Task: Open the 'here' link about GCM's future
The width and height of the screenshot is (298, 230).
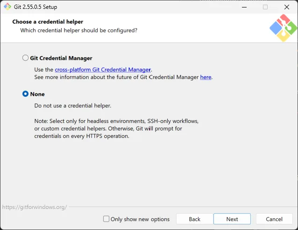Action: pos(206,77)
